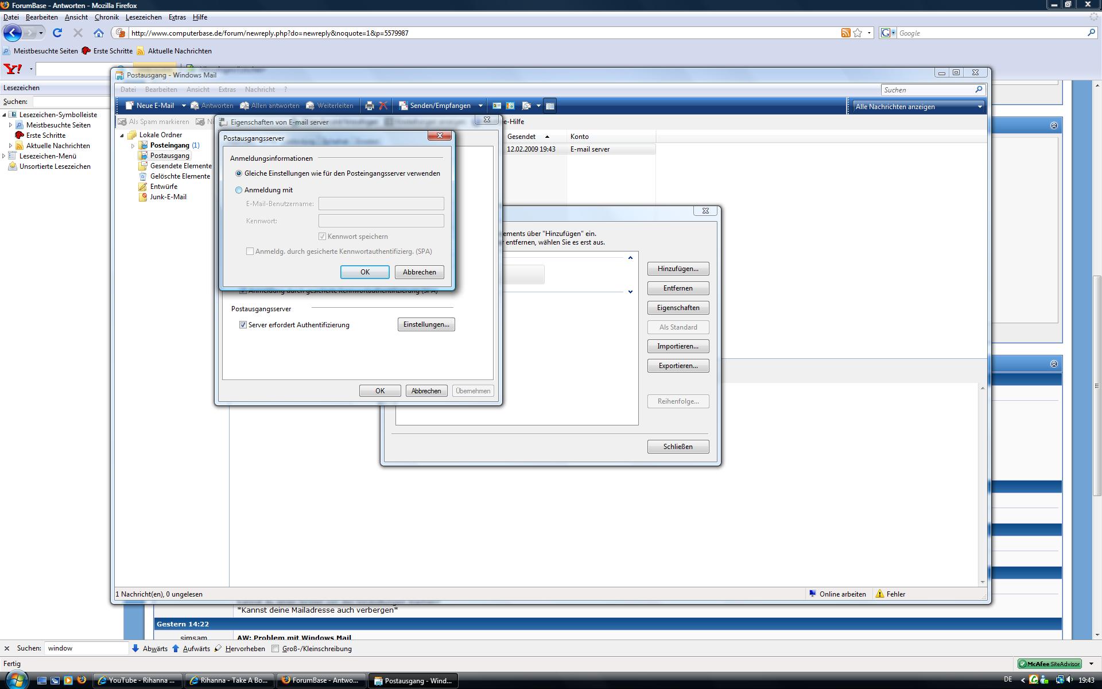Open Senden/Empfangen dropdown arrow
The width and height of the screenshot is (1102, 689).
pyautogui.click(x=480, y=106)
